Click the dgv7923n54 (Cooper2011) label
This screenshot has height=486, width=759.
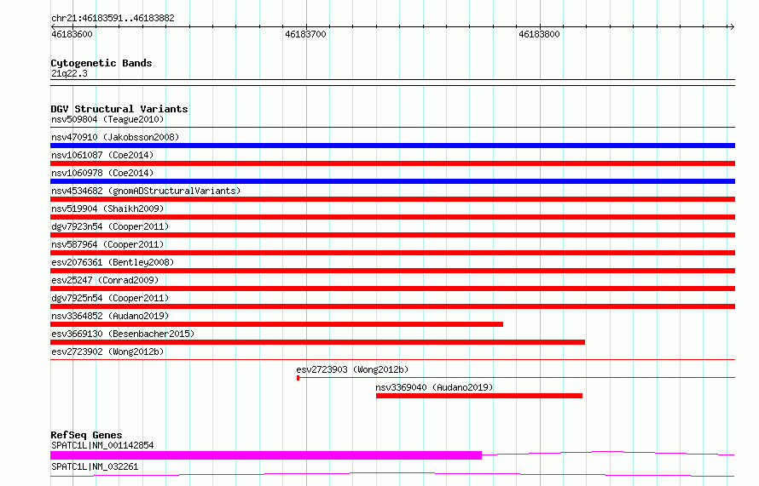pyautogui.click(x=110, y=226)
